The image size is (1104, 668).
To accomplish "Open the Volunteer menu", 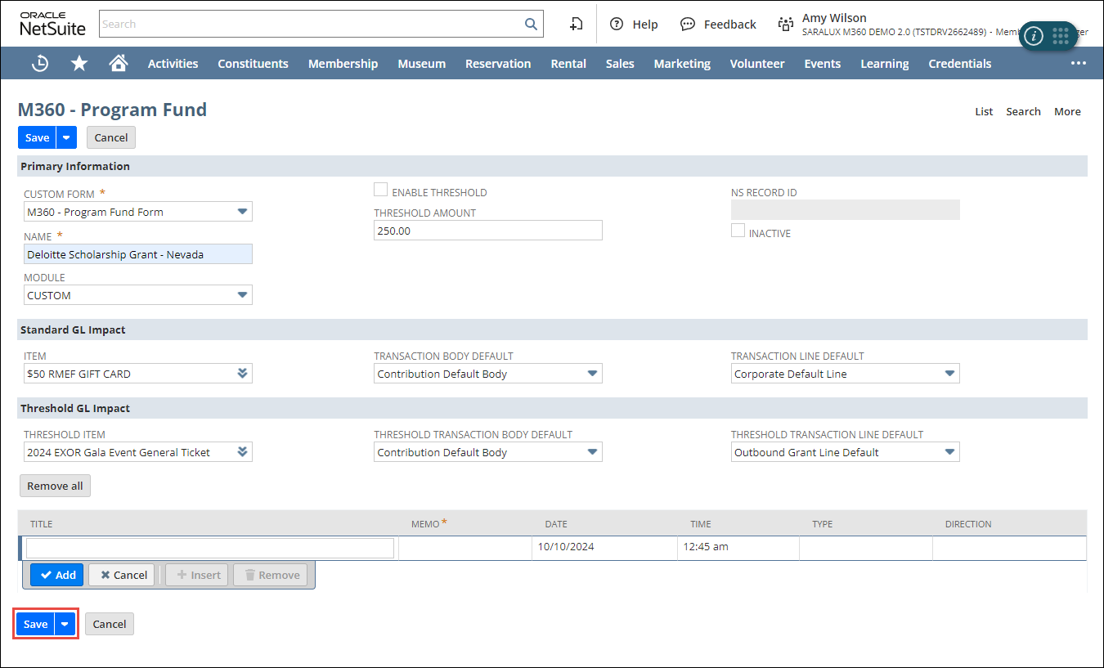I will coord(756,63).
